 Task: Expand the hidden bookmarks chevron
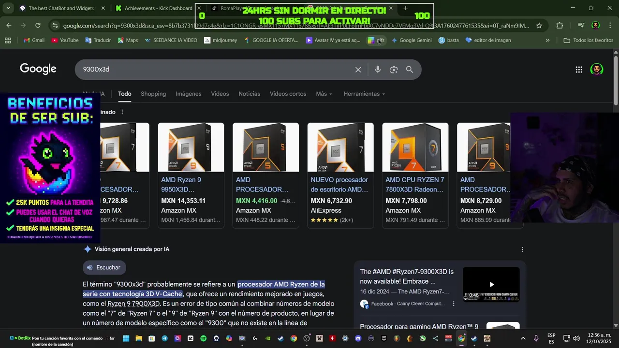tap(547, 41)
